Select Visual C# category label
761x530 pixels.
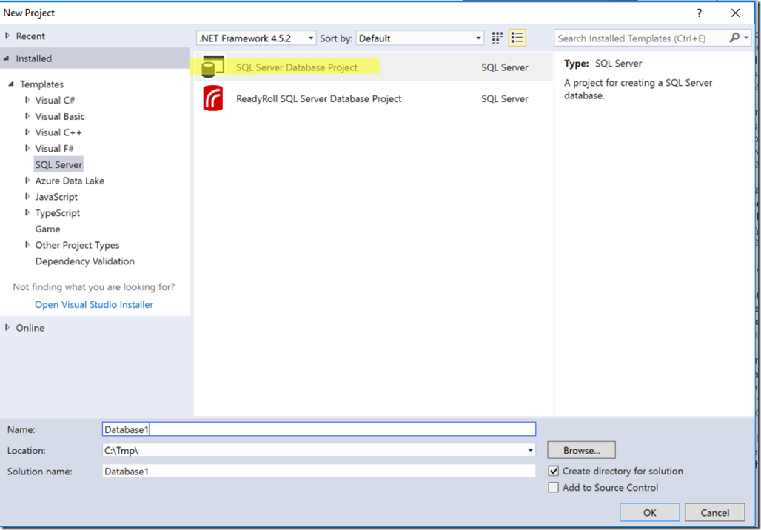pos(55,100)
